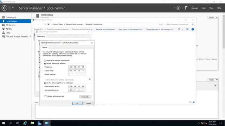Open the notifications flag
Screen dimensions: 225x126
point(186,8)
